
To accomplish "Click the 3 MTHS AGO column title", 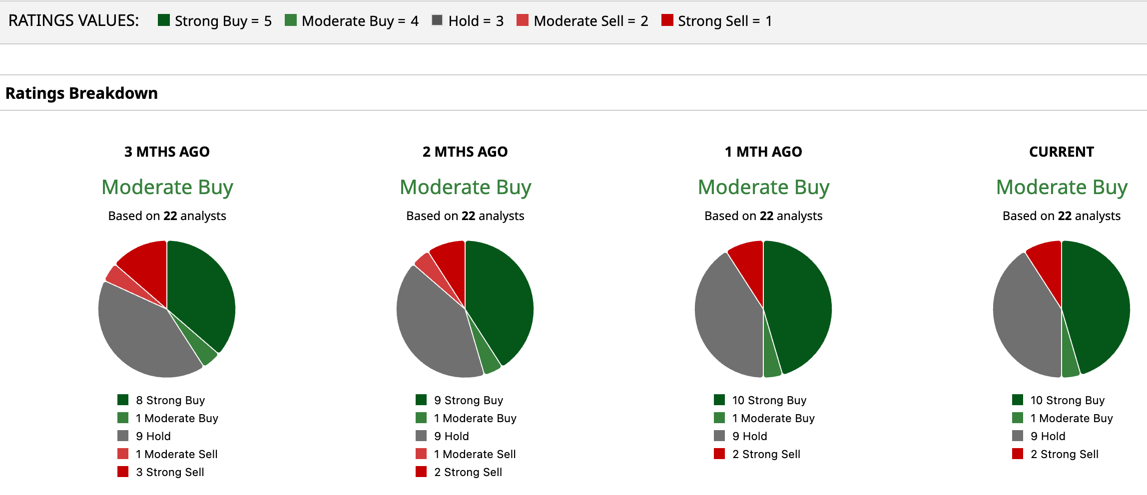I will point(167,152).
